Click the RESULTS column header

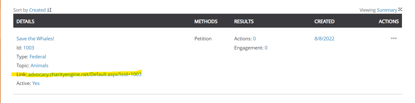pos(244,22)
